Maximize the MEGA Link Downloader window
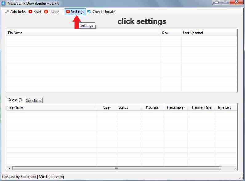This screenshot has height=181, width=245. (x=225, y=2)
